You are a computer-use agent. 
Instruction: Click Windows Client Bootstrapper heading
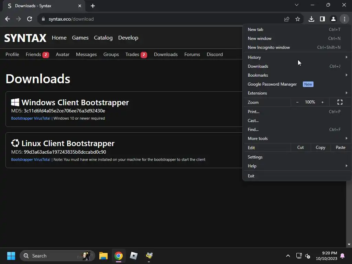(x=75, y=102)
